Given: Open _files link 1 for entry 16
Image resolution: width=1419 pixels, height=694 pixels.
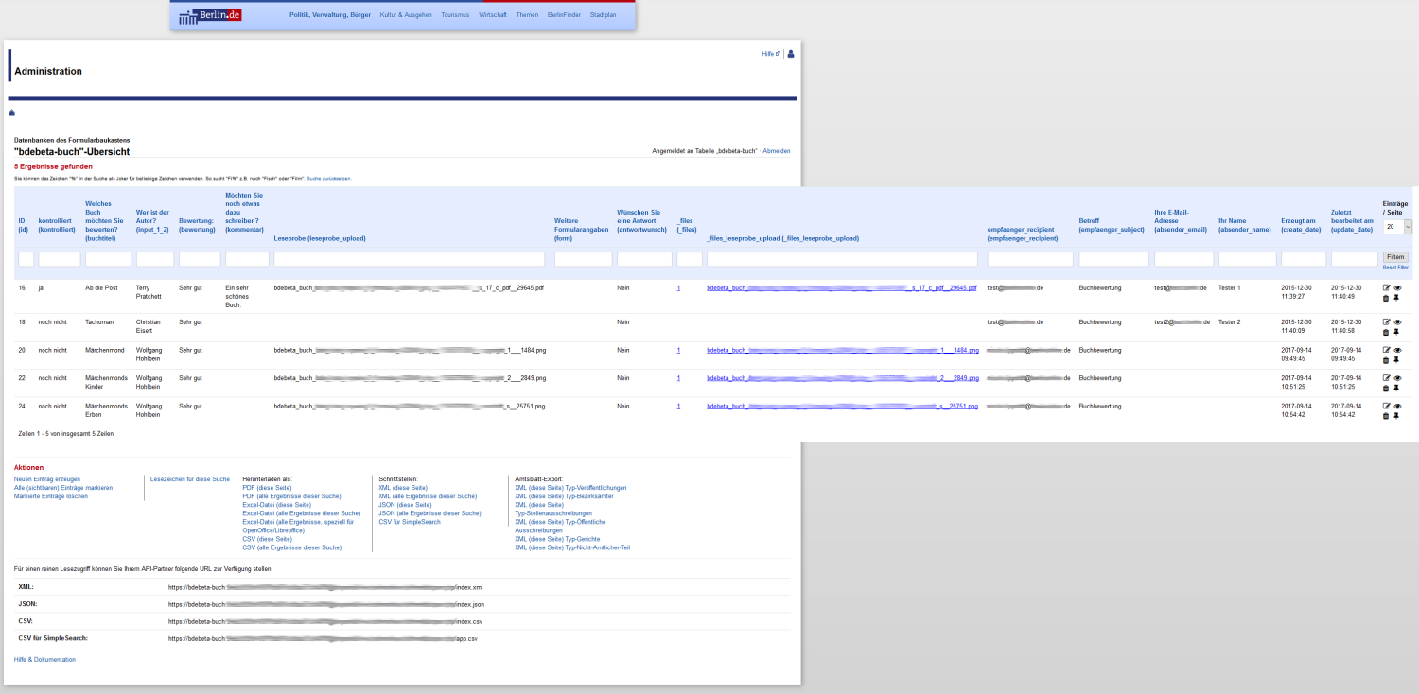Looking at the screenshot, I should point(678,287).
